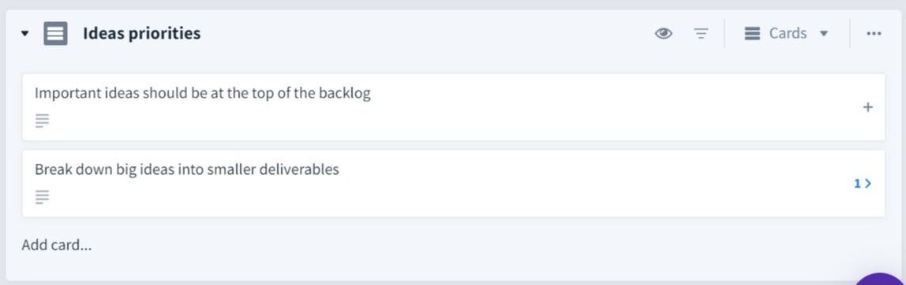This screenshot has width=906, height=285.
Task: Toggle the eye visibility icon
Action: (x=663, y=34)
